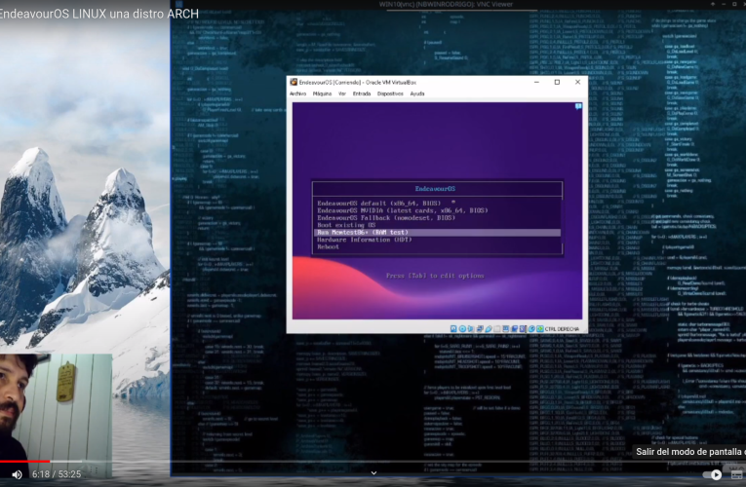Click the 6:18 / 53:25 time display

(57, 474)
